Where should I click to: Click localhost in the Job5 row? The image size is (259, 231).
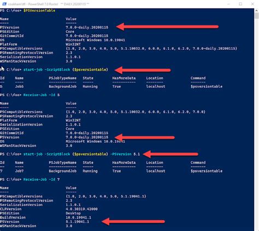tap(156, 86)
